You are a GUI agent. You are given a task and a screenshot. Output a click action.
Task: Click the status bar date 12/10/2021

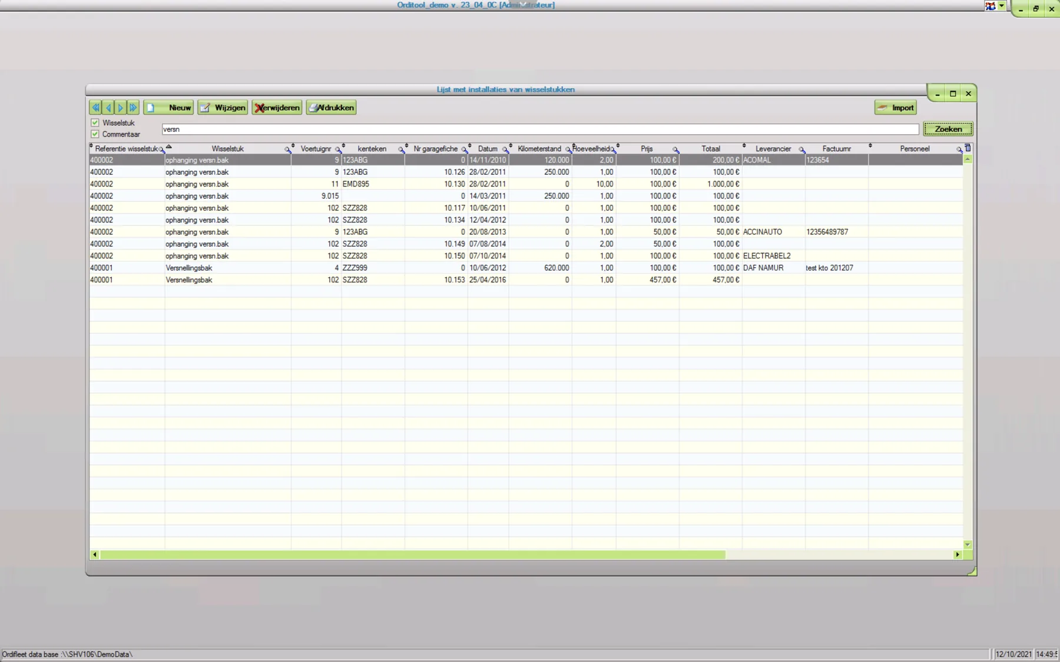point(1013,654)
